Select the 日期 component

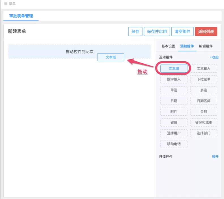174,101
